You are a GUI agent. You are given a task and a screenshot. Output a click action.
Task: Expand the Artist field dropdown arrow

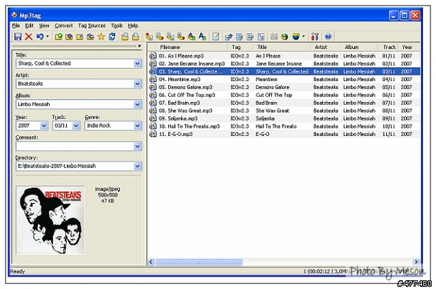pyautogui.click(x=138, y=84)
